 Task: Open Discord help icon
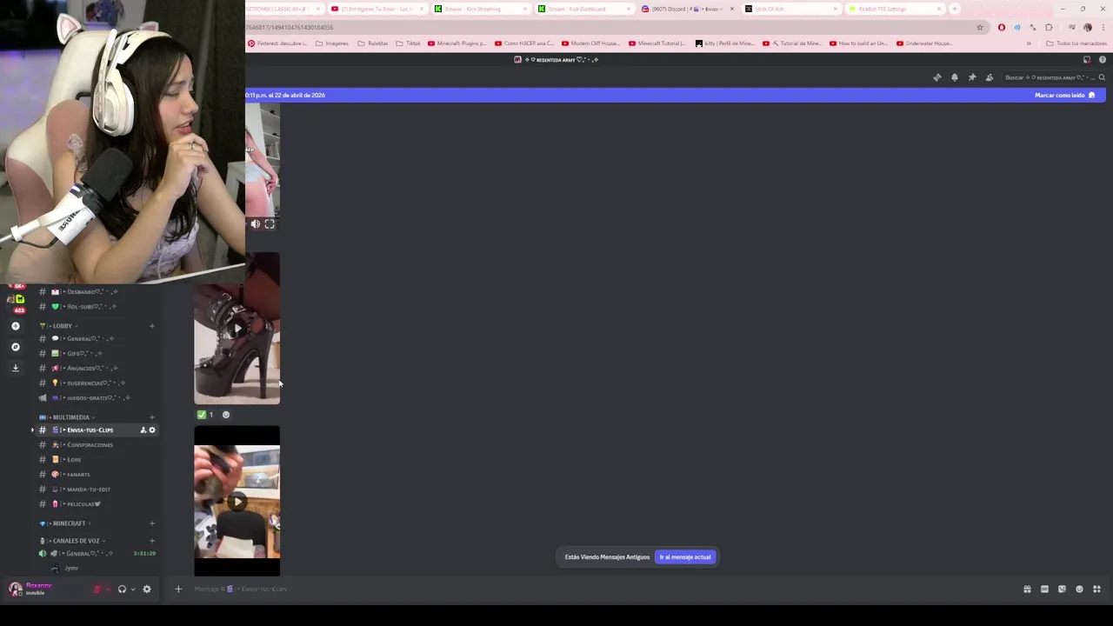pyautogui.click(x=1102, y=59)
